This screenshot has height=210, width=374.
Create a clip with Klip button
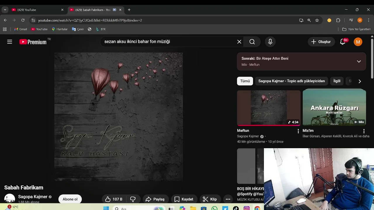click(210, 199)
